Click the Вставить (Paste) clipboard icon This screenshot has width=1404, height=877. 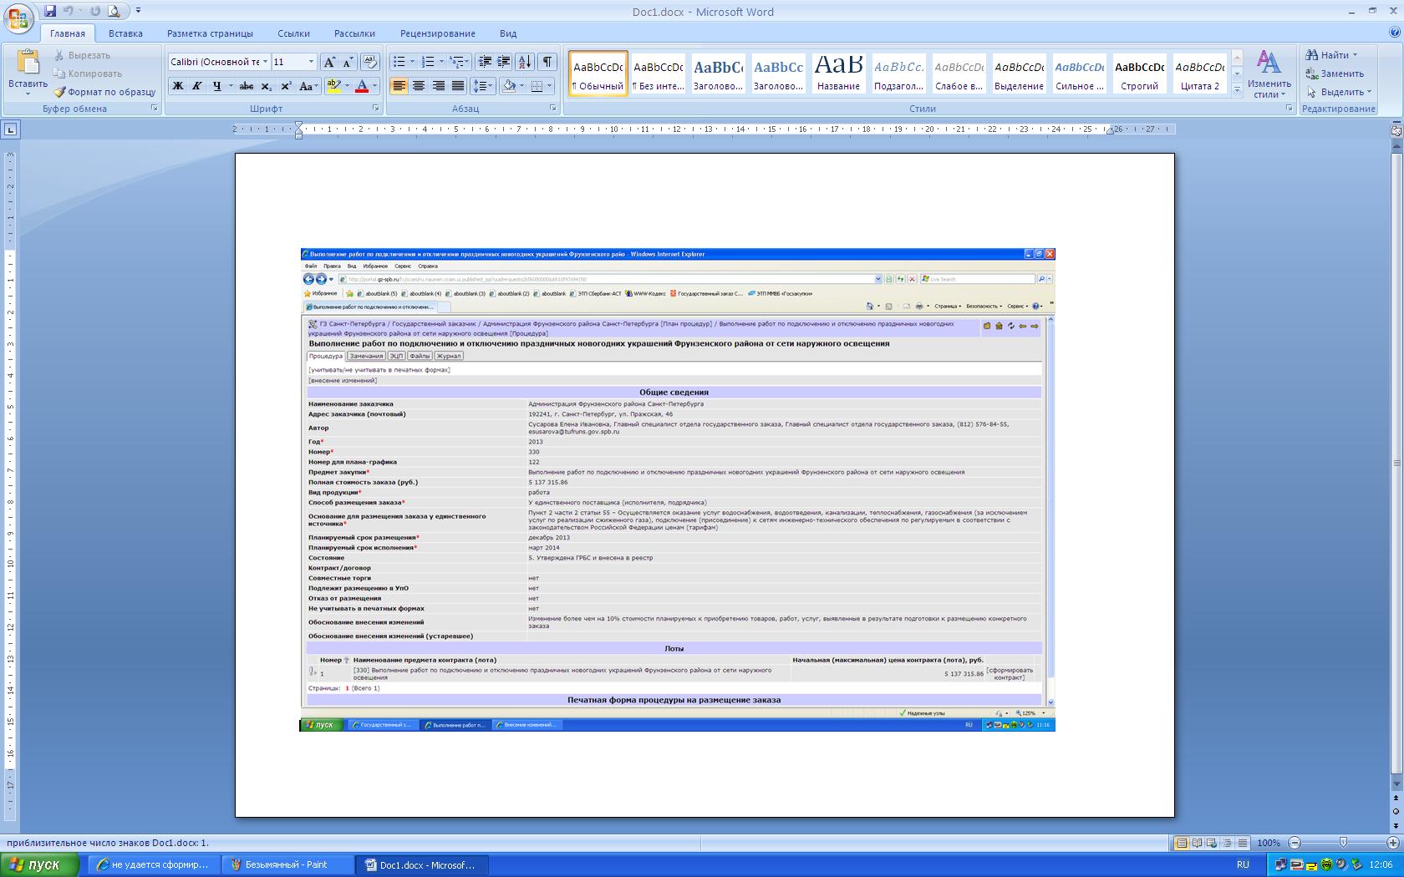click(28, 63)
